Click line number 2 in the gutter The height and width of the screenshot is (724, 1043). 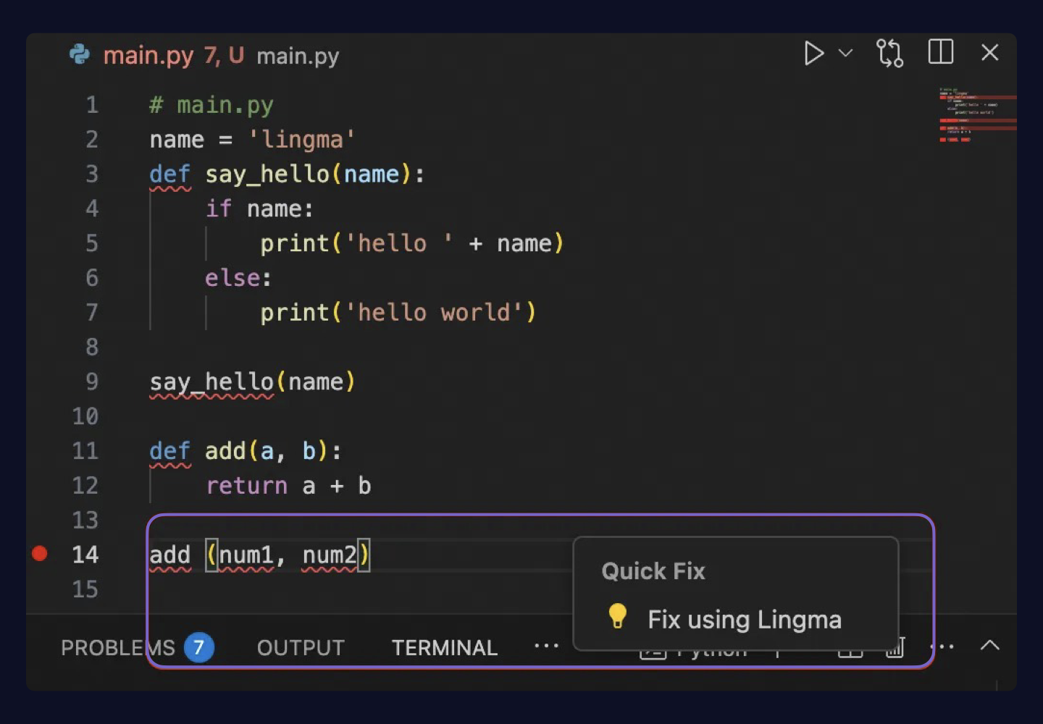92,139
